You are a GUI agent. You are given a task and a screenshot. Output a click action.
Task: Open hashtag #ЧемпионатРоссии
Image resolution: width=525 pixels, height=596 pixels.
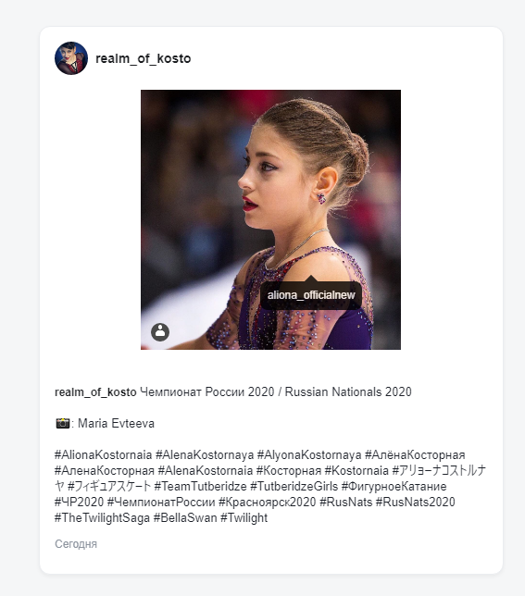coord(161,503)
